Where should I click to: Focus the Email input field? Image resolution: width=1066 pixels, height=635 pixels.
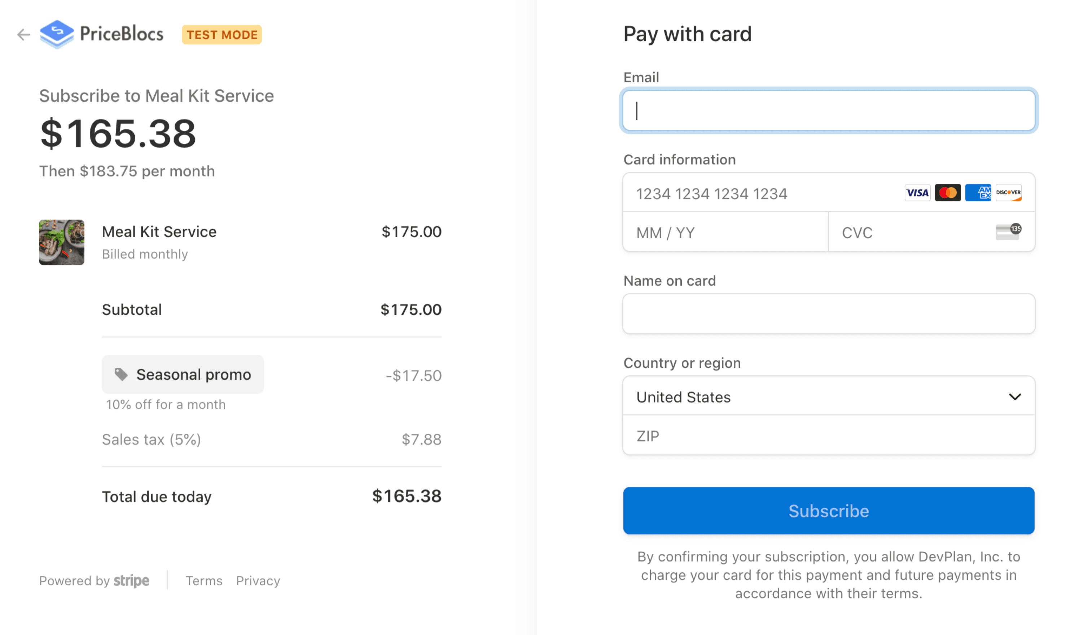(828, 111)
